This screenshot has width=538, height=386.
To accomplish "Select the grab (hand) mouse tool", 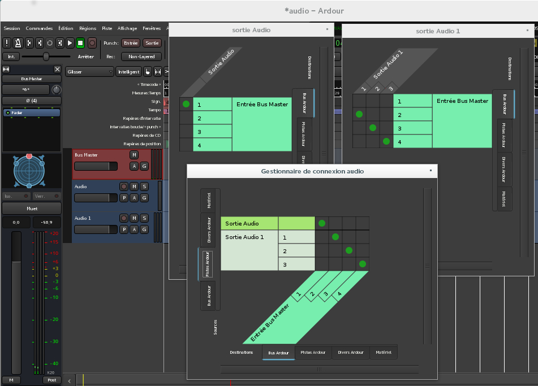I will coord(148,72).
